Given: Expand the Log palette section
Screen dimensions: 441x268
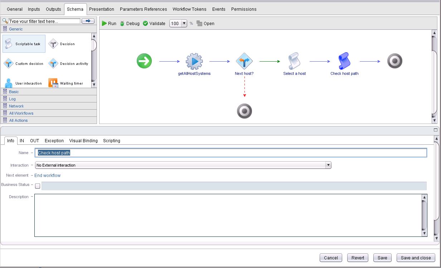Looking at the screenshot, I should click(x=13, y=99).
